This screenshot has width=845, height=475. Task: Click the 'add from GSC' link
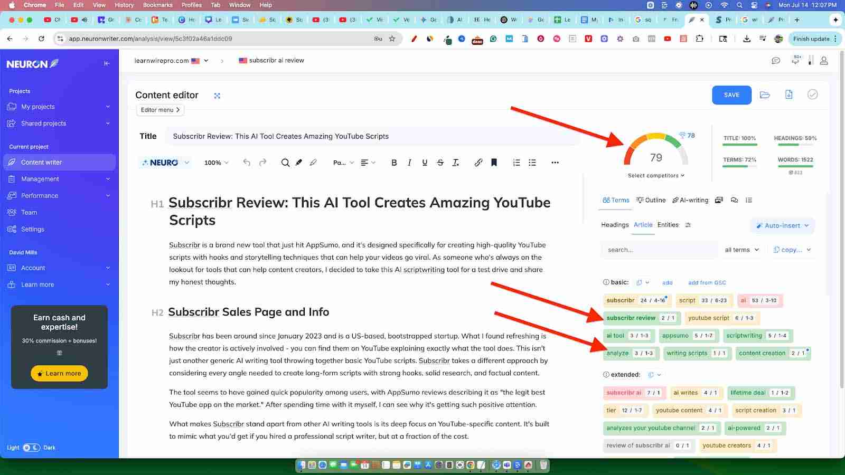click(x=706, y=282)
